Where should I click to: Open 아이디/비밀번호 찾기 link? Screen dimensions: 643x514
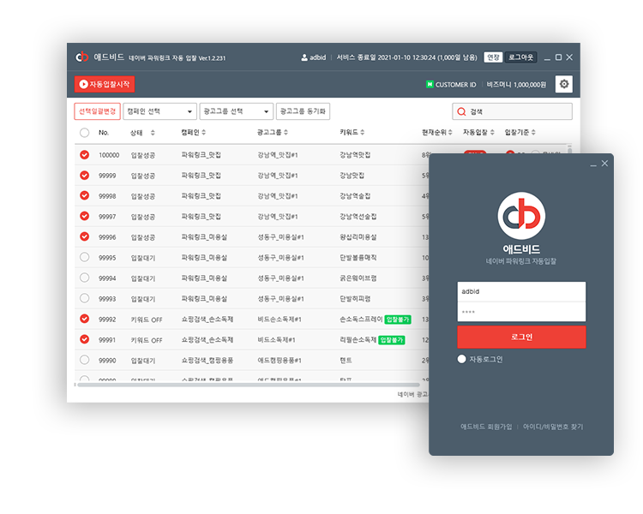pos(553,427)
